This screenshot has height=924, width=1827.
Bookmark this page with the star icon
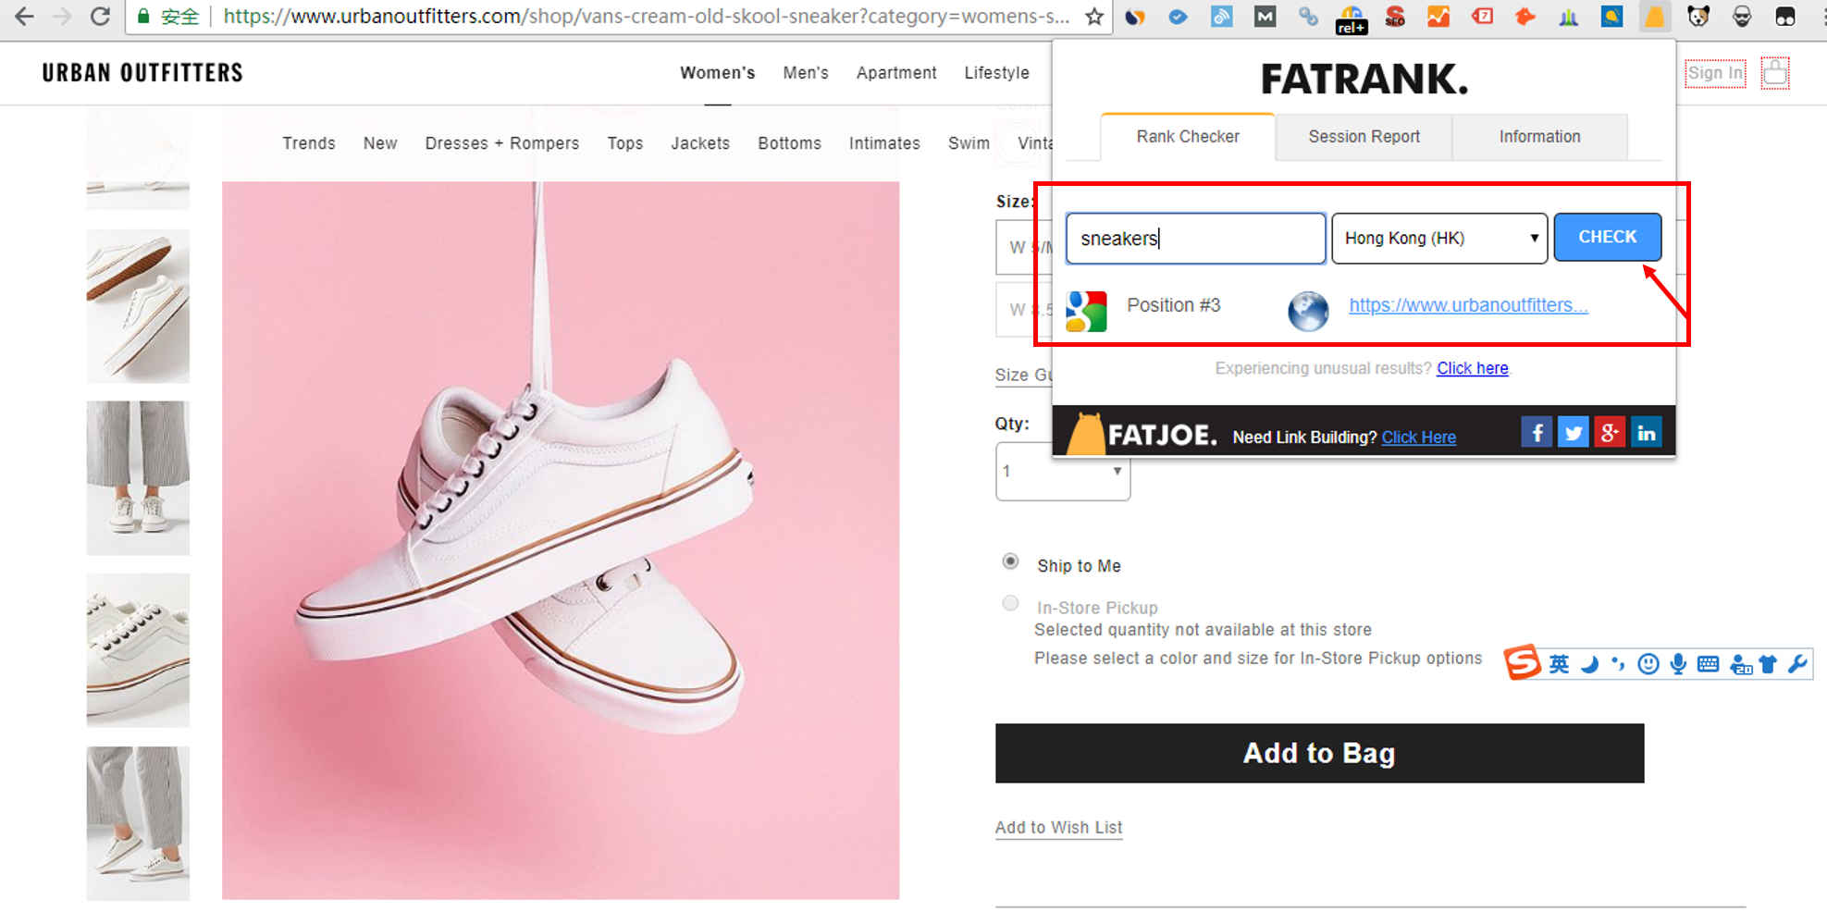click(1094, 17)
